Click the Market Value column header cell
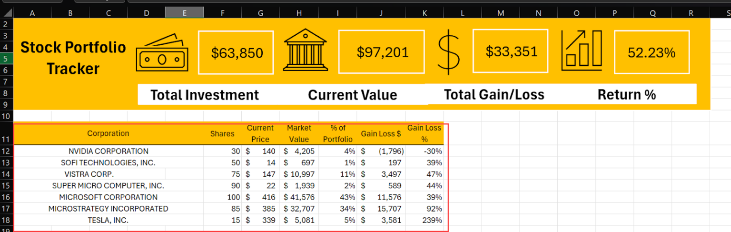 click(299, 133)
